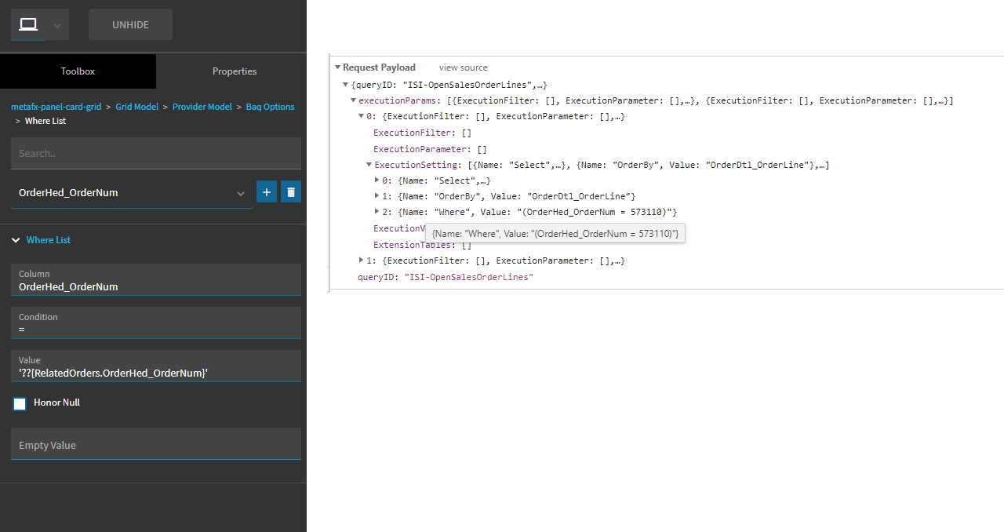Open the OrderHed_OrderNum dropdown
Viewport: 1004px width, 532px height.
pos(240,193)
